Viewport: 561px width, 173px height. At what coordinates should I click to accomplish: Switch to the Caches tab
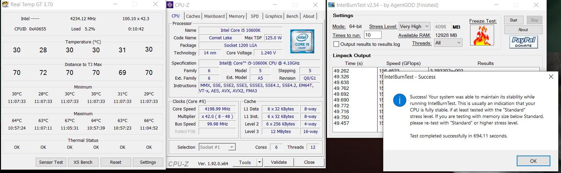[x=193, y=16]
